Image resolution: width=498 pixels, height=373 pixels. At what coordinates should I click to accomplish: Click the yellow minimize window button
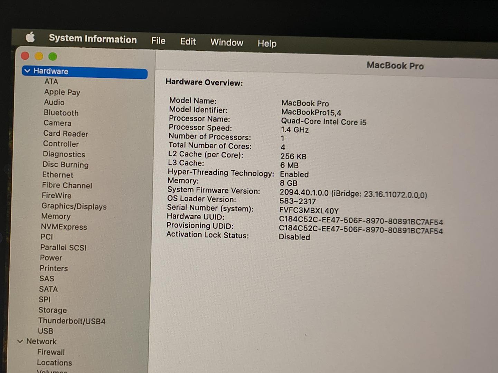39,56
